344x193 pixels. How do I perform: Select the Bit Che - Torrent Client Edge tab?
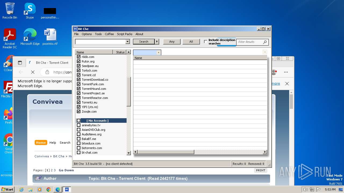point(52,63)
